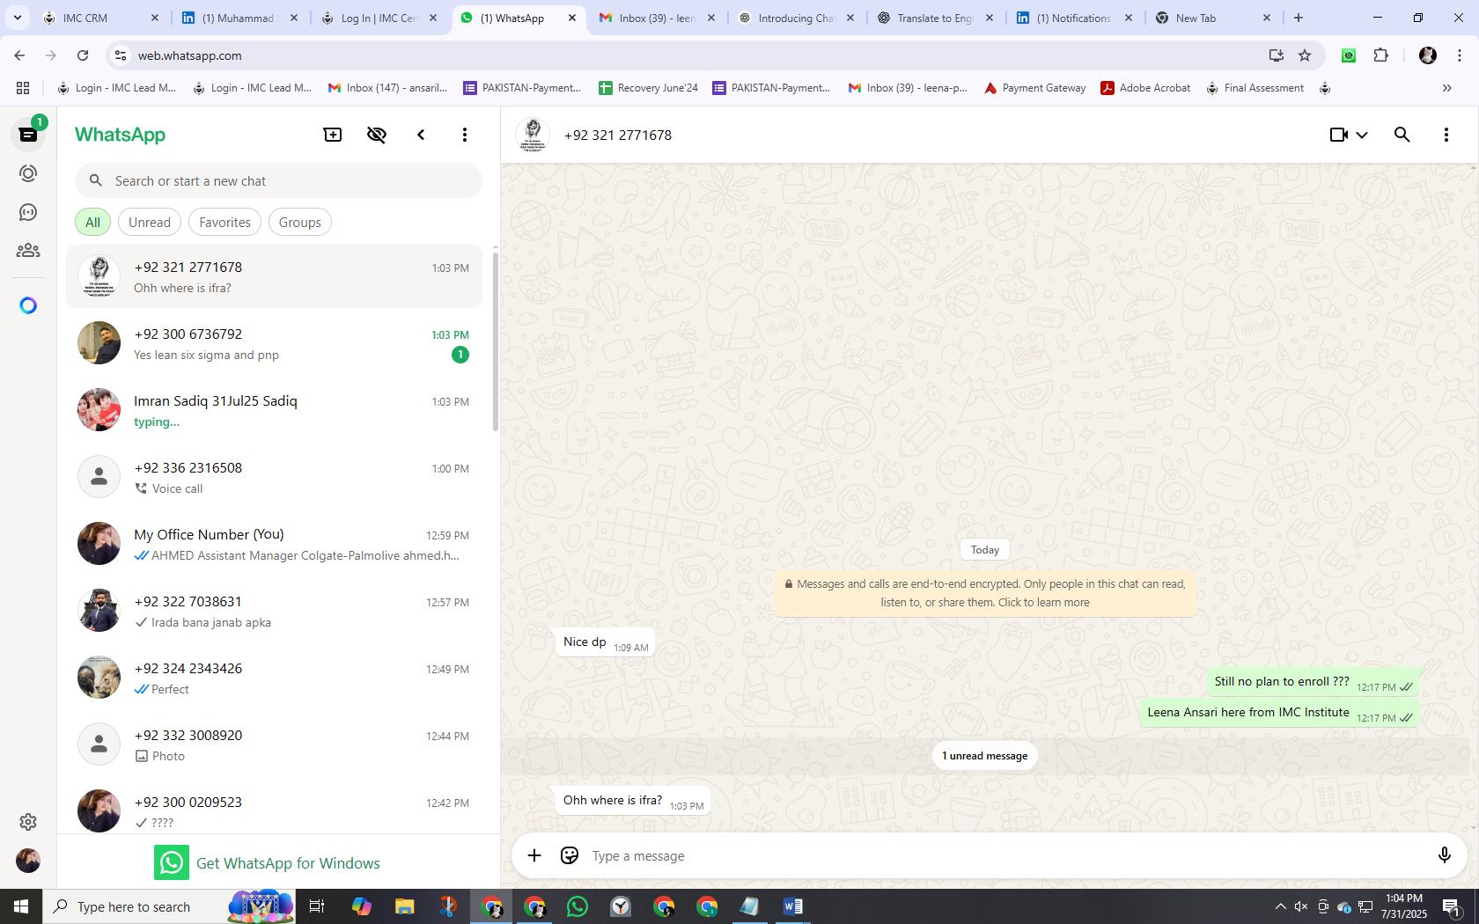Open WhatsApp settings gear icon
1479x924 pixels.
coord(28,821)
